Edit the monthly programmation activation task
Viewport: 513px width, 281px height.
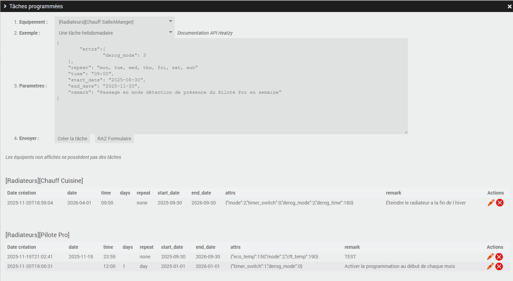click(x=490, y=266)
